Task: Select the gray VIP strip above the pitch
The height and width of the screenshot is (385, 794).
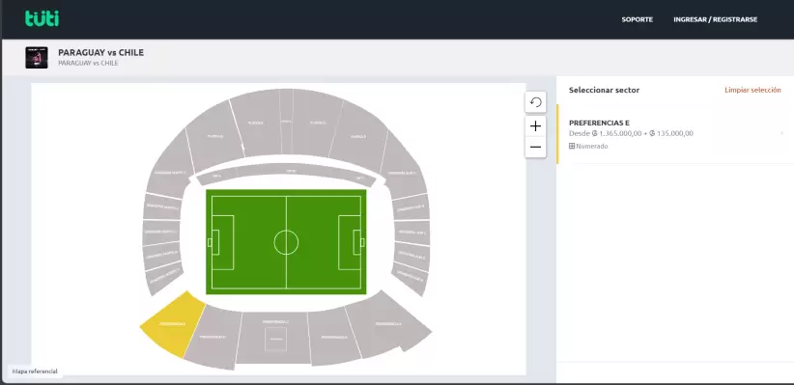Action: click(x=286, y=172)
